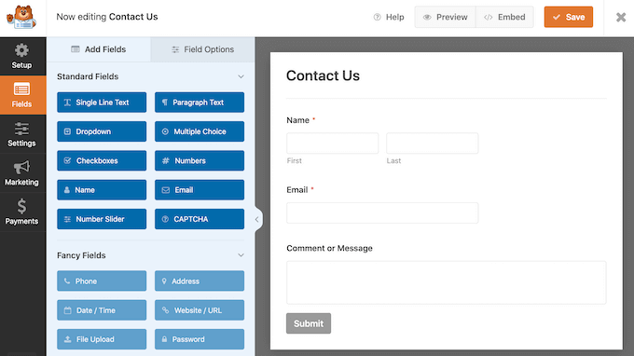Image resolution: width=634 pixels, height=356 pixels.
Task: Save the form with Save button
Action: point(569,17)
